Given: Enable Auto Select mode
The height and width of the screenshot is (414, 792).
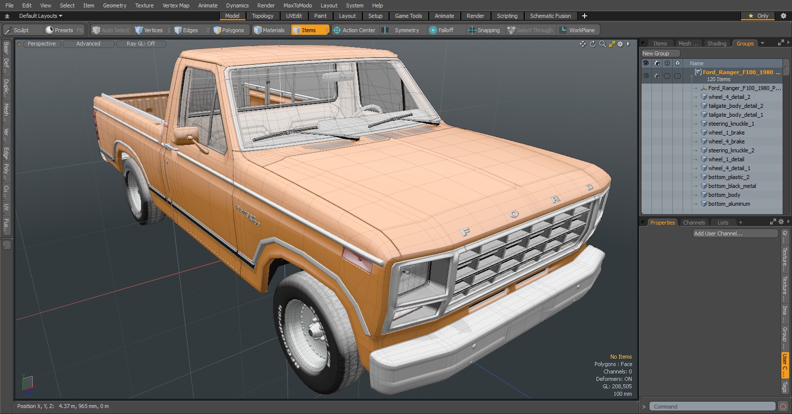Looking at the screenshot, I should pos(110,30).
